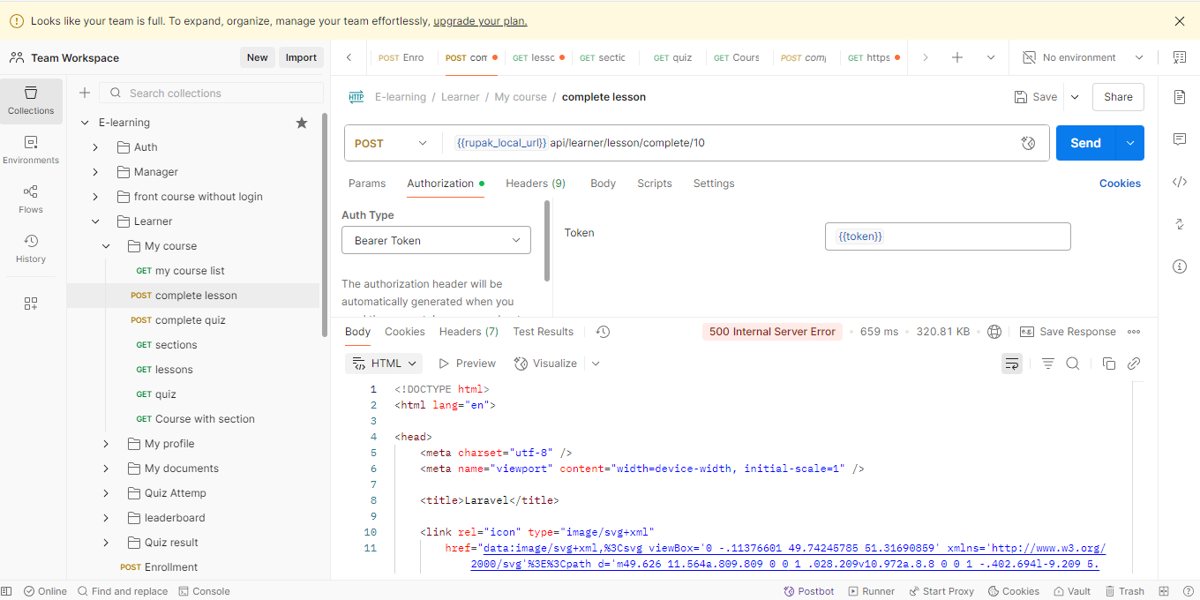Open the Bearer Token auth type dropdown
Screen dimensions: 1200x600
click(436, 240)
